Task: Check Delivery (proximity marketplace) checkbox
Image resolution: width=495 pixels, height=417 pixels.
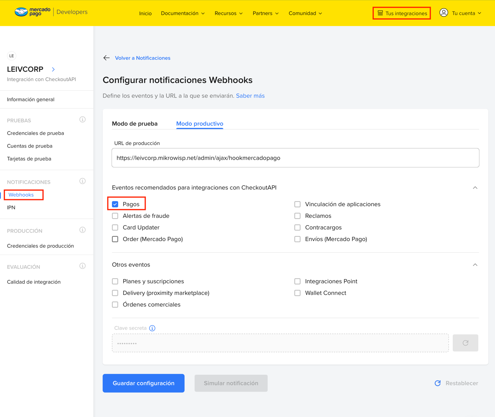Action: coord(115,293)
